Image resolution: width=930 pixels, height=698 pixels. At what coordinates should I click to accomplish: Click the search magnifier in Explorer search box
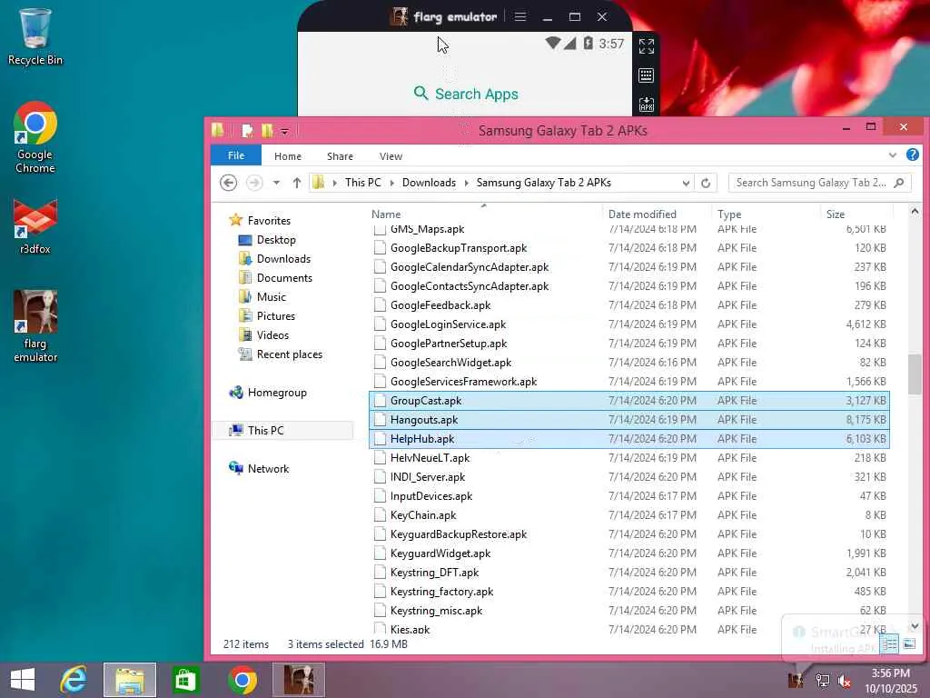(x=899, y=183)
